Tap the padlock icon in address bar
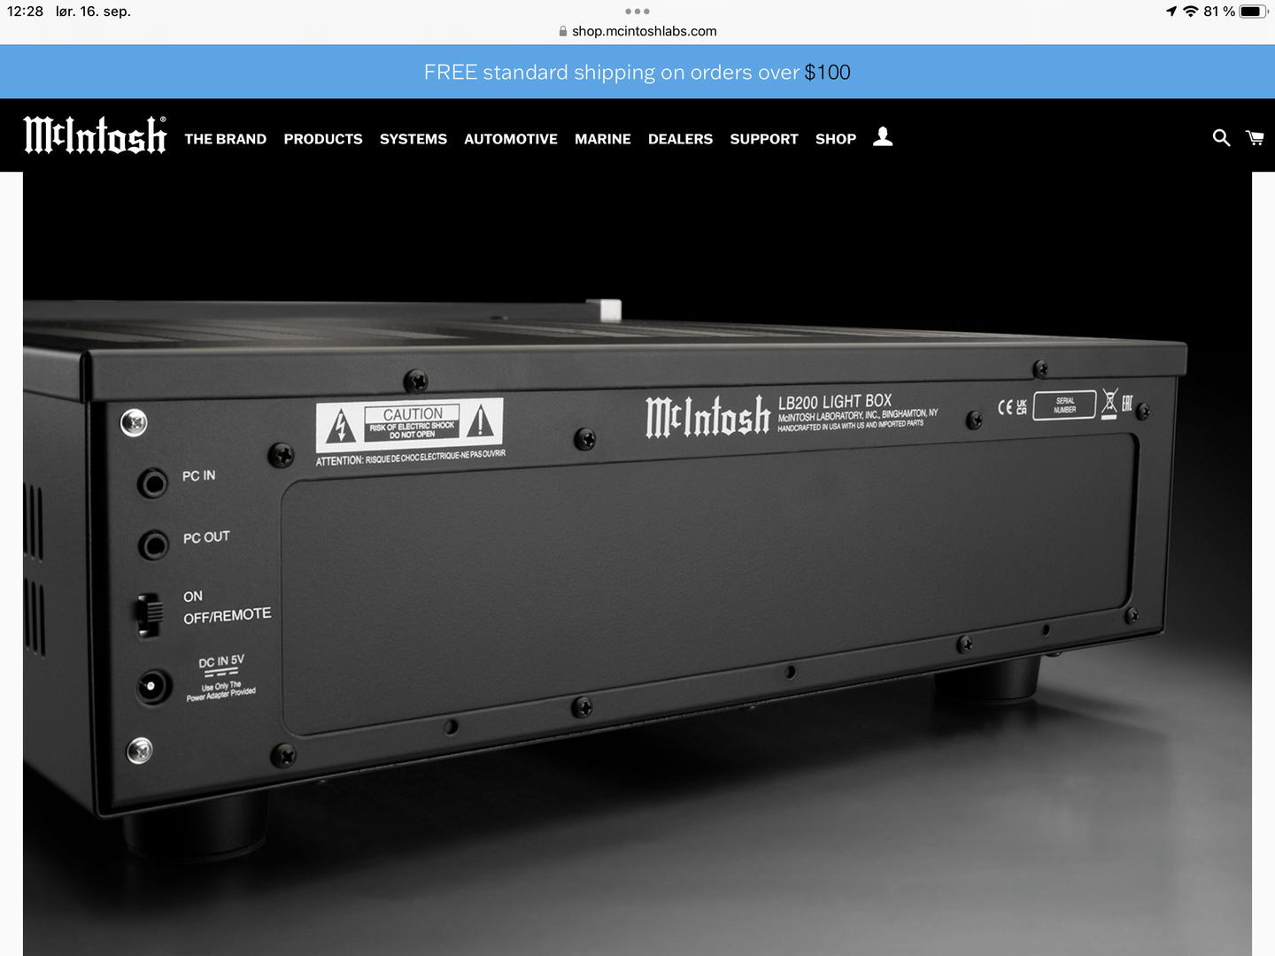Screen dimensions: 1275x956 coord(563,31)
